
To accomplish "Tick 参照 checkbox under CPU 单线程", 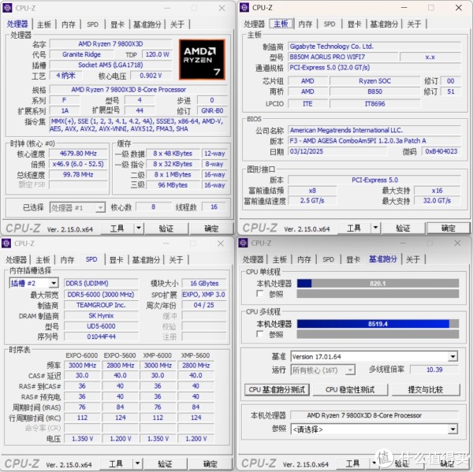I will 259,293.
